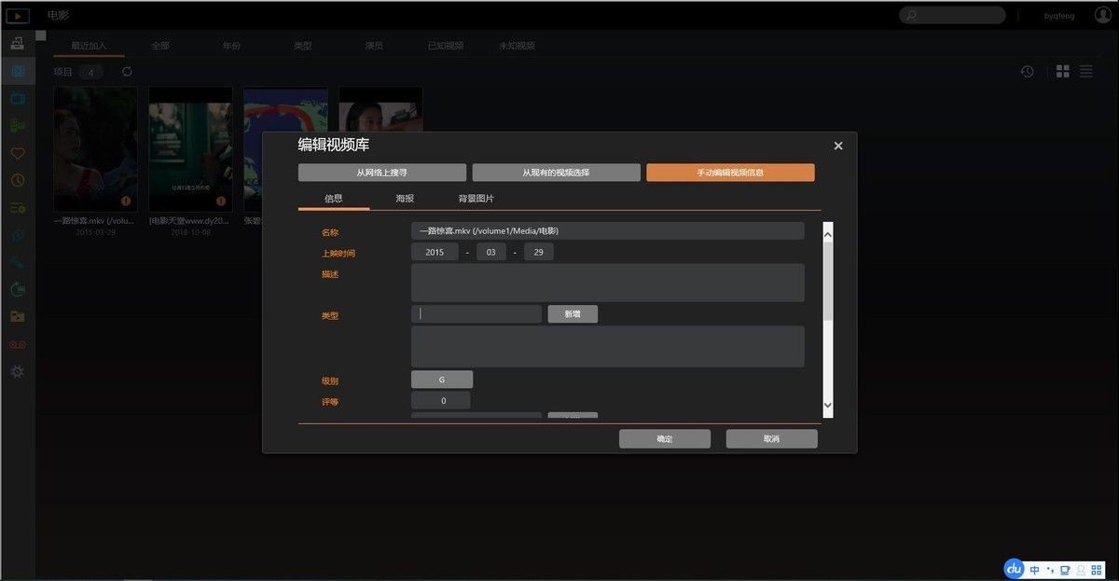Click the 从现有的视频选择 button

pyautogui.click(x=556, y=173)
